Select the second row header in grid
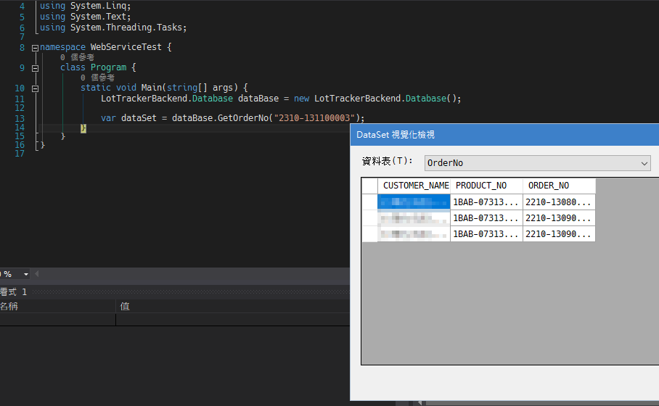659x406 pixels. click(369, 217)
